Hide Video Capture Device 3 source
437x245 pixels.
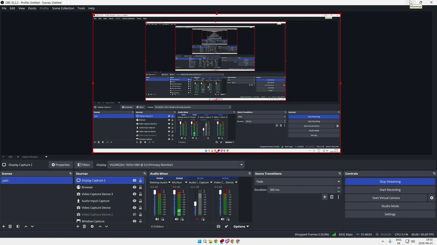135,194
